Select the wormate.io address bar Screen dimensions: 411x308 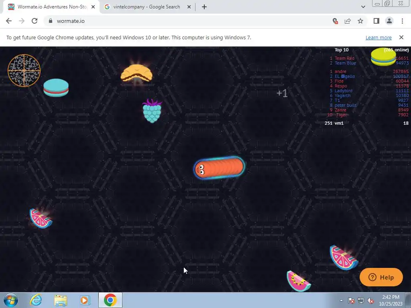(x=189, y=21)
